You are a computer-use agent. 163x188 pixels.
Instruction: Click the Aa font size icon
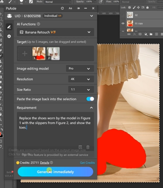pyautogui.click(x=70, y=8)
